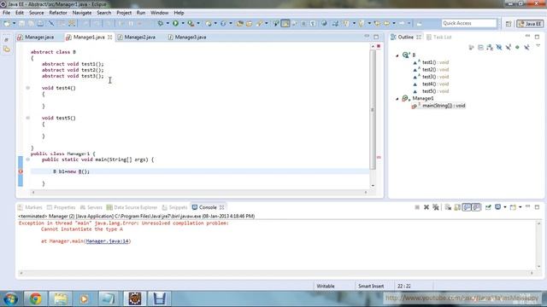
Task: Click the Run Last Tool icon
Action: click(x=191, y=23)
